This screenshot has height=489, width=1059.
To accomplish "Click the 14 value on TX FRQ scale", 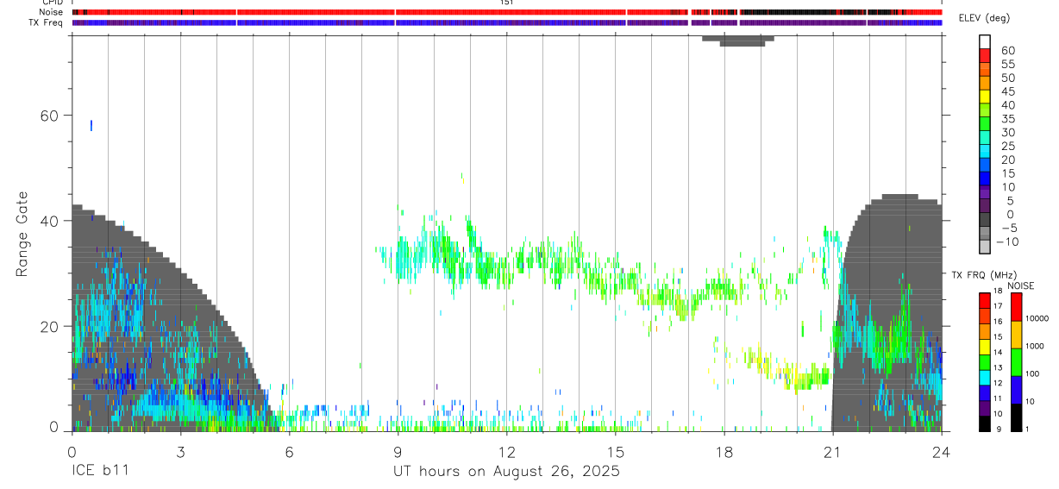I will pos(999,353).
